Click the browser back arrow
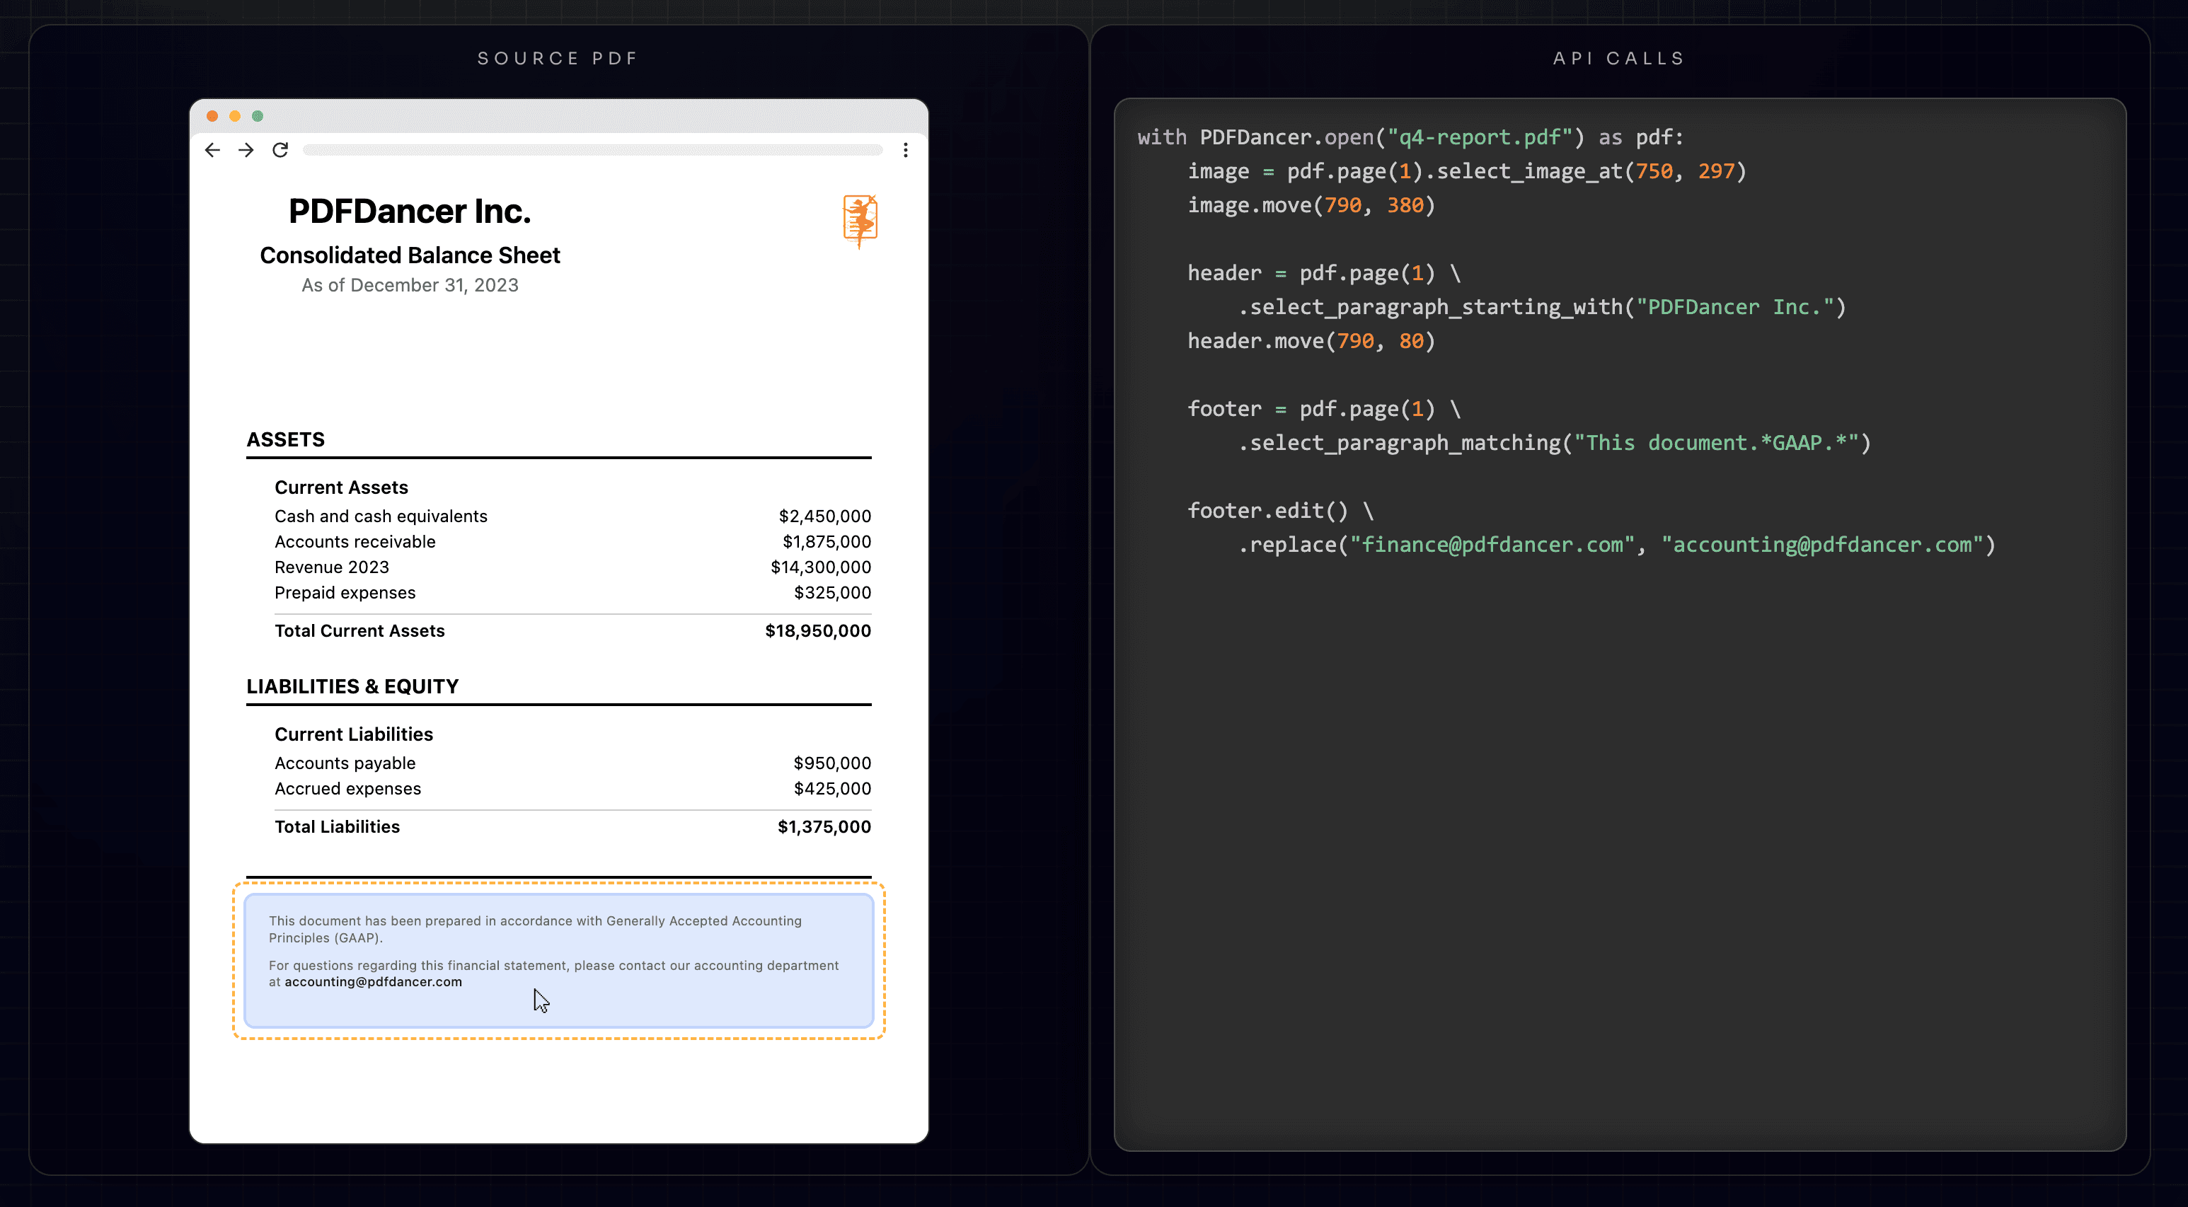This screenshot has height=1207, width=2188. 212,149
